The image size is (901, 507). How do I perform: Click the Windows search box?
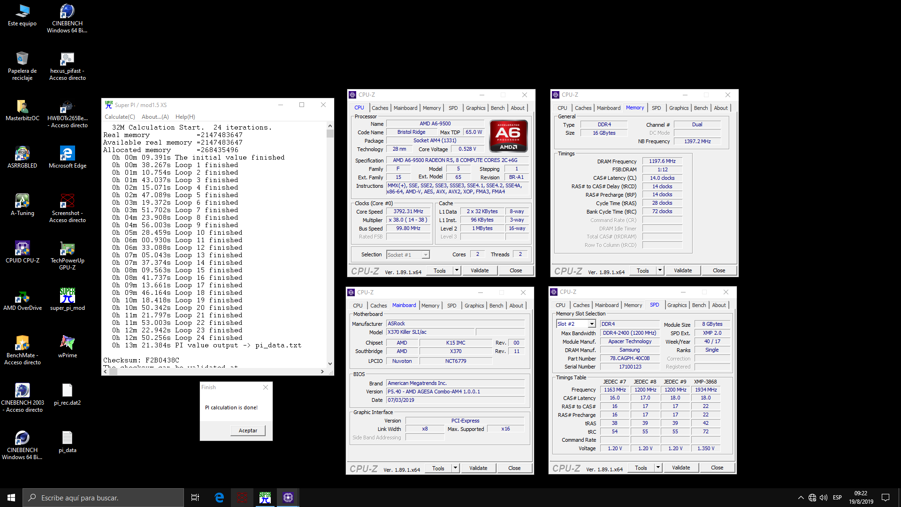point(103,498)
